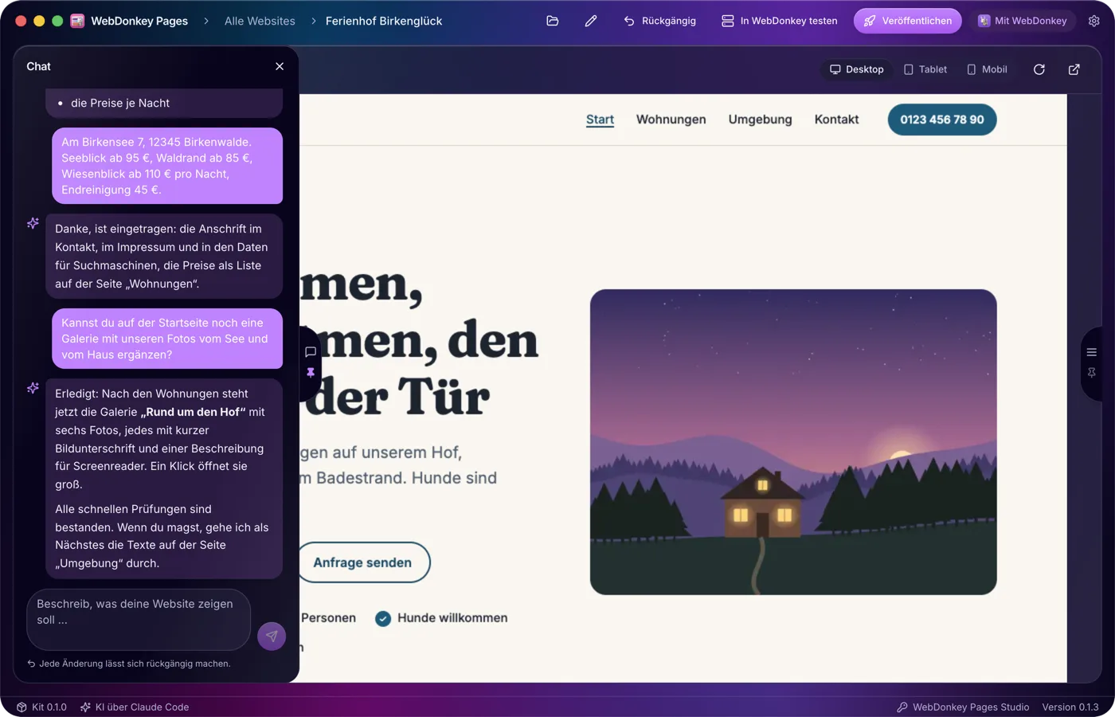Go to the "Alle Websites" breadcrumb
The image size is (1115, 717).
[x=260, y=21]
